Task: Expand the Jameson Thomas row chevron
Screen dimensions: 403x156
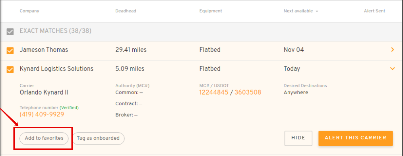Action: click(x=392, y=50)
